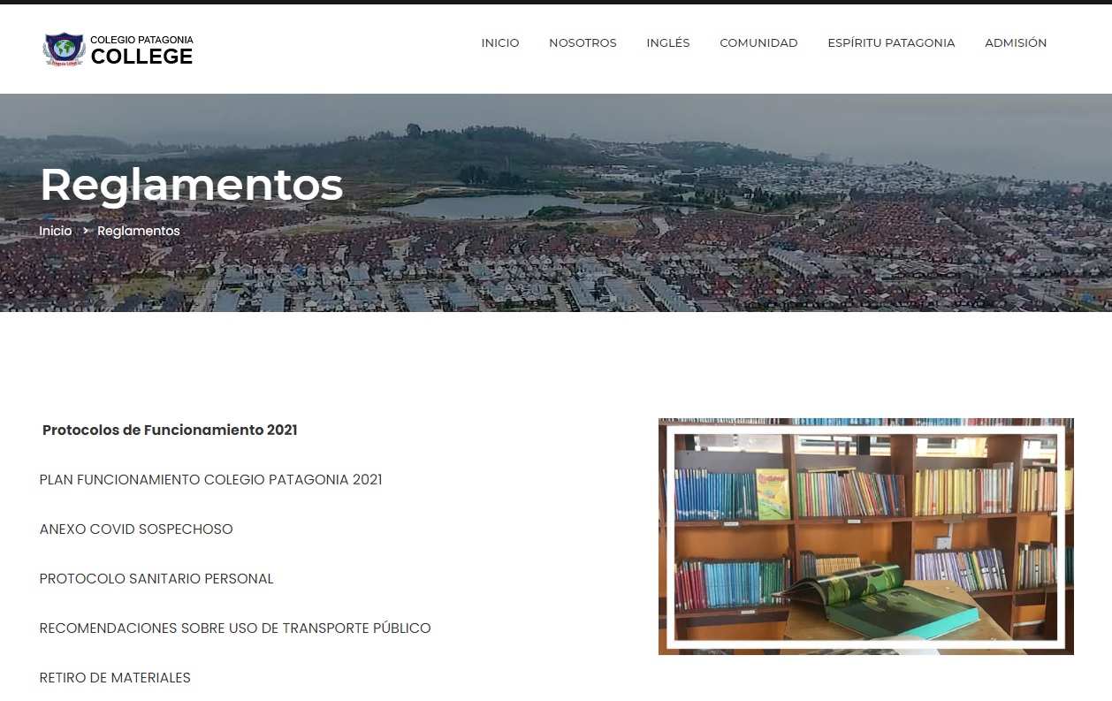1112x701 pixels.
Task: Click the Reglamentos breadcrumb item
Action: pyautogui.click(x=139, y=231)
